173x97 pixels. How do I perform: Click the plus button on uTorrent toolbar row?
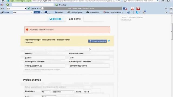tap(171, 8)
